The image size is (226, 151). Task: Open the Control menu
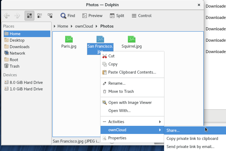coord(142,16)
